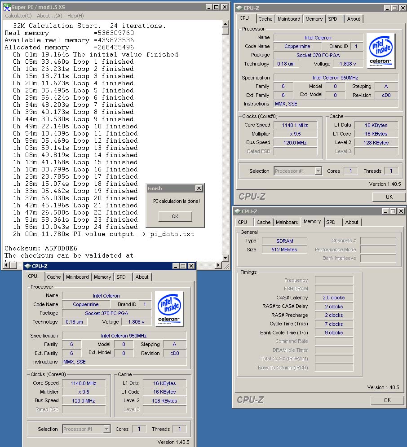This screenshot has width=407, height=447.
Task: Click Multiplier x 9.5 field in top CPU-Z
Action: click(295, 134)
